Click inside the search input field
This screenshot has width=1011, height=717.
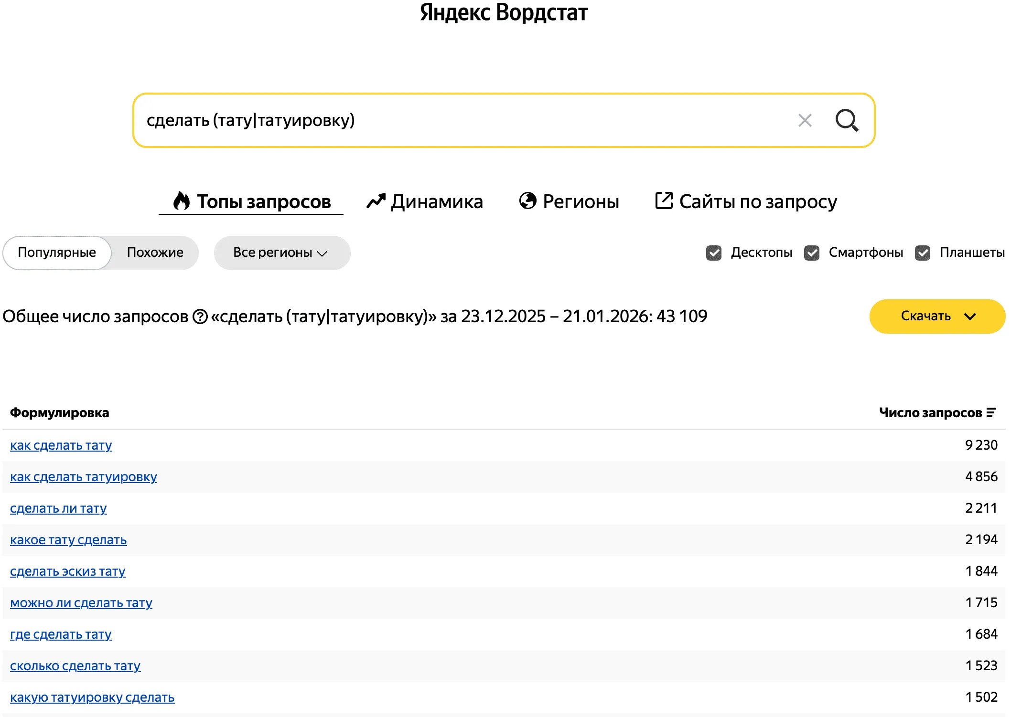[x=430, y=120]
